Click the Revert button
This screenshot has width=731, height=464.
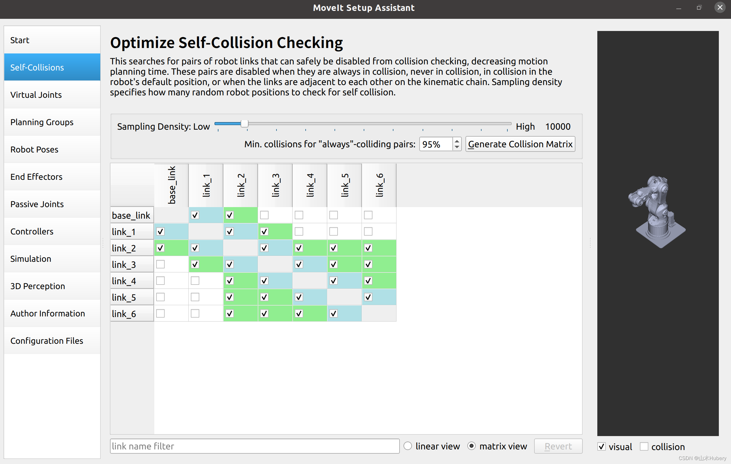558,446
